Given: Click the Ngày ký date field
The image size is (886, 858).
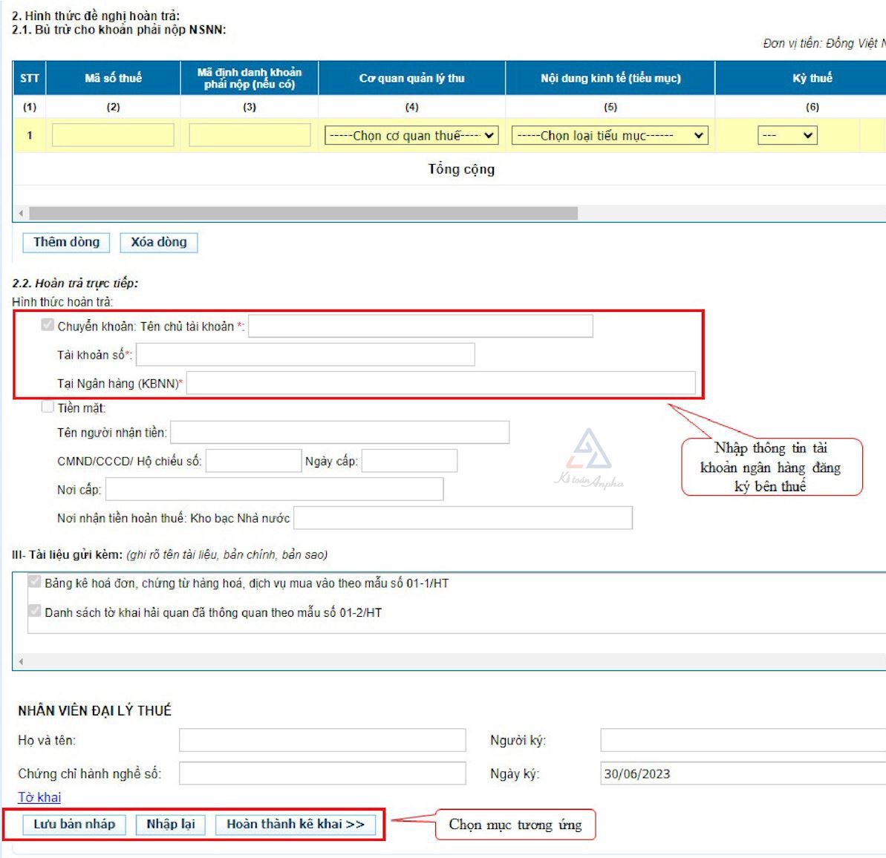Looking at the screenshot, I should tap(743, 773).
